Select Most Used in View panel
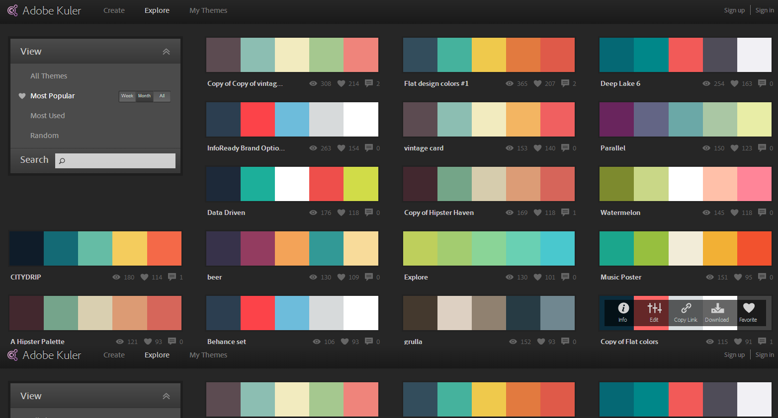The width and height of the screenshot is (778, 418). coord(48,116)
